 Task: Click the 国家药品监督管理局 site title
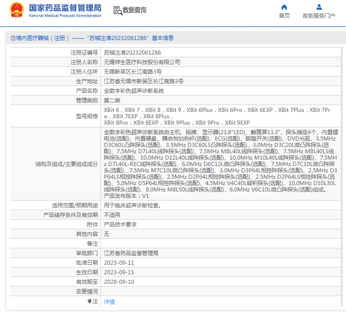(x=65, y=8)
